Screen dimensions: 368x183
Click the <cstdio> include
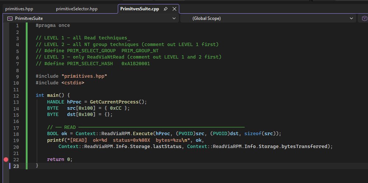[x=73, y=83]
